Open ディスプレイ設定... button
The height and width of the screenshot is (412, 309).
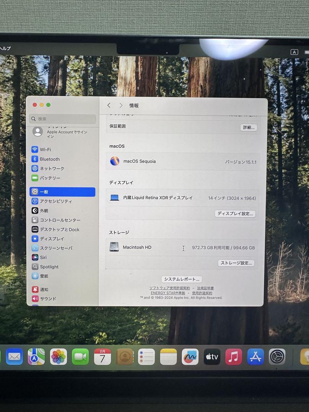tap(235, 214)
